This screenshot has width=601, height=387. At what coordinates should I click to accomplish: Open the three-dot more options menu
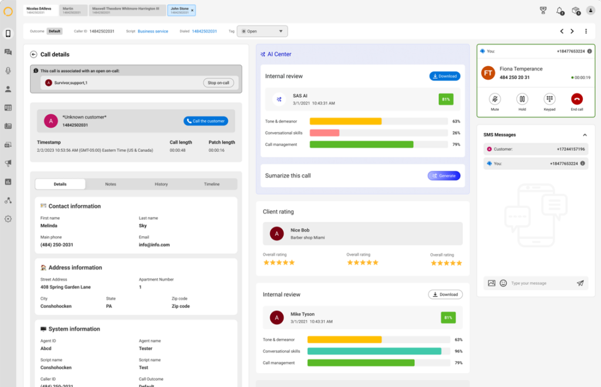[586, 32]
